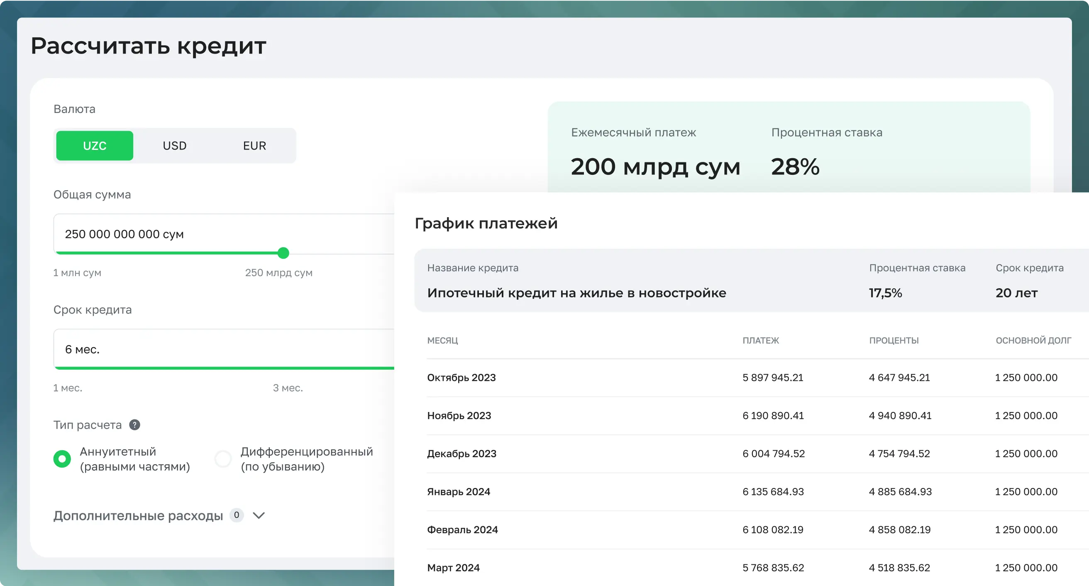Image resolution: width=1089 pixels, height=586 pixels.
Task: Click the Ипотечный кредит на жилье loan name
Action: (x=576, y=293)
